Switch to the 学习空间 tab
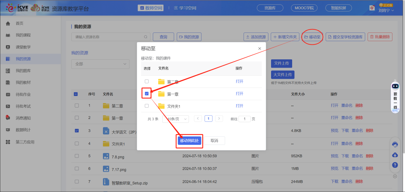 point(185,8)
